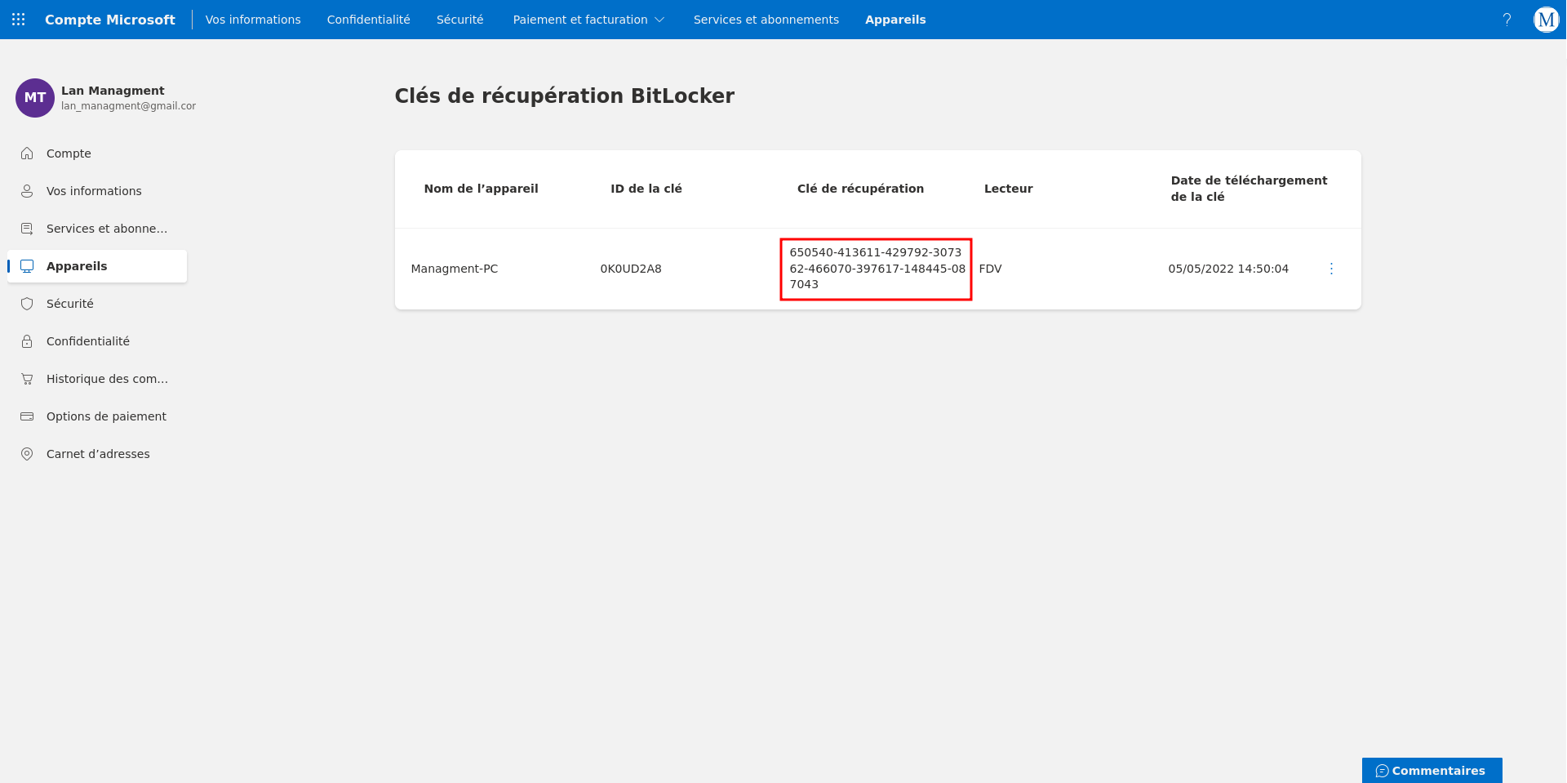Viewport: 1567px width, 783px height.
Task: Open Sécurité in the sidebar
Action: 97,304
